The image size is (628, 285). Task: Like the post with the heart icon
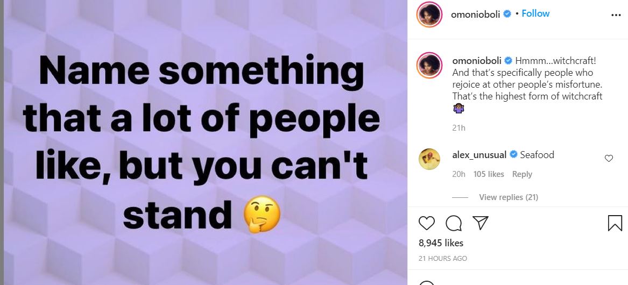point(427,223)
